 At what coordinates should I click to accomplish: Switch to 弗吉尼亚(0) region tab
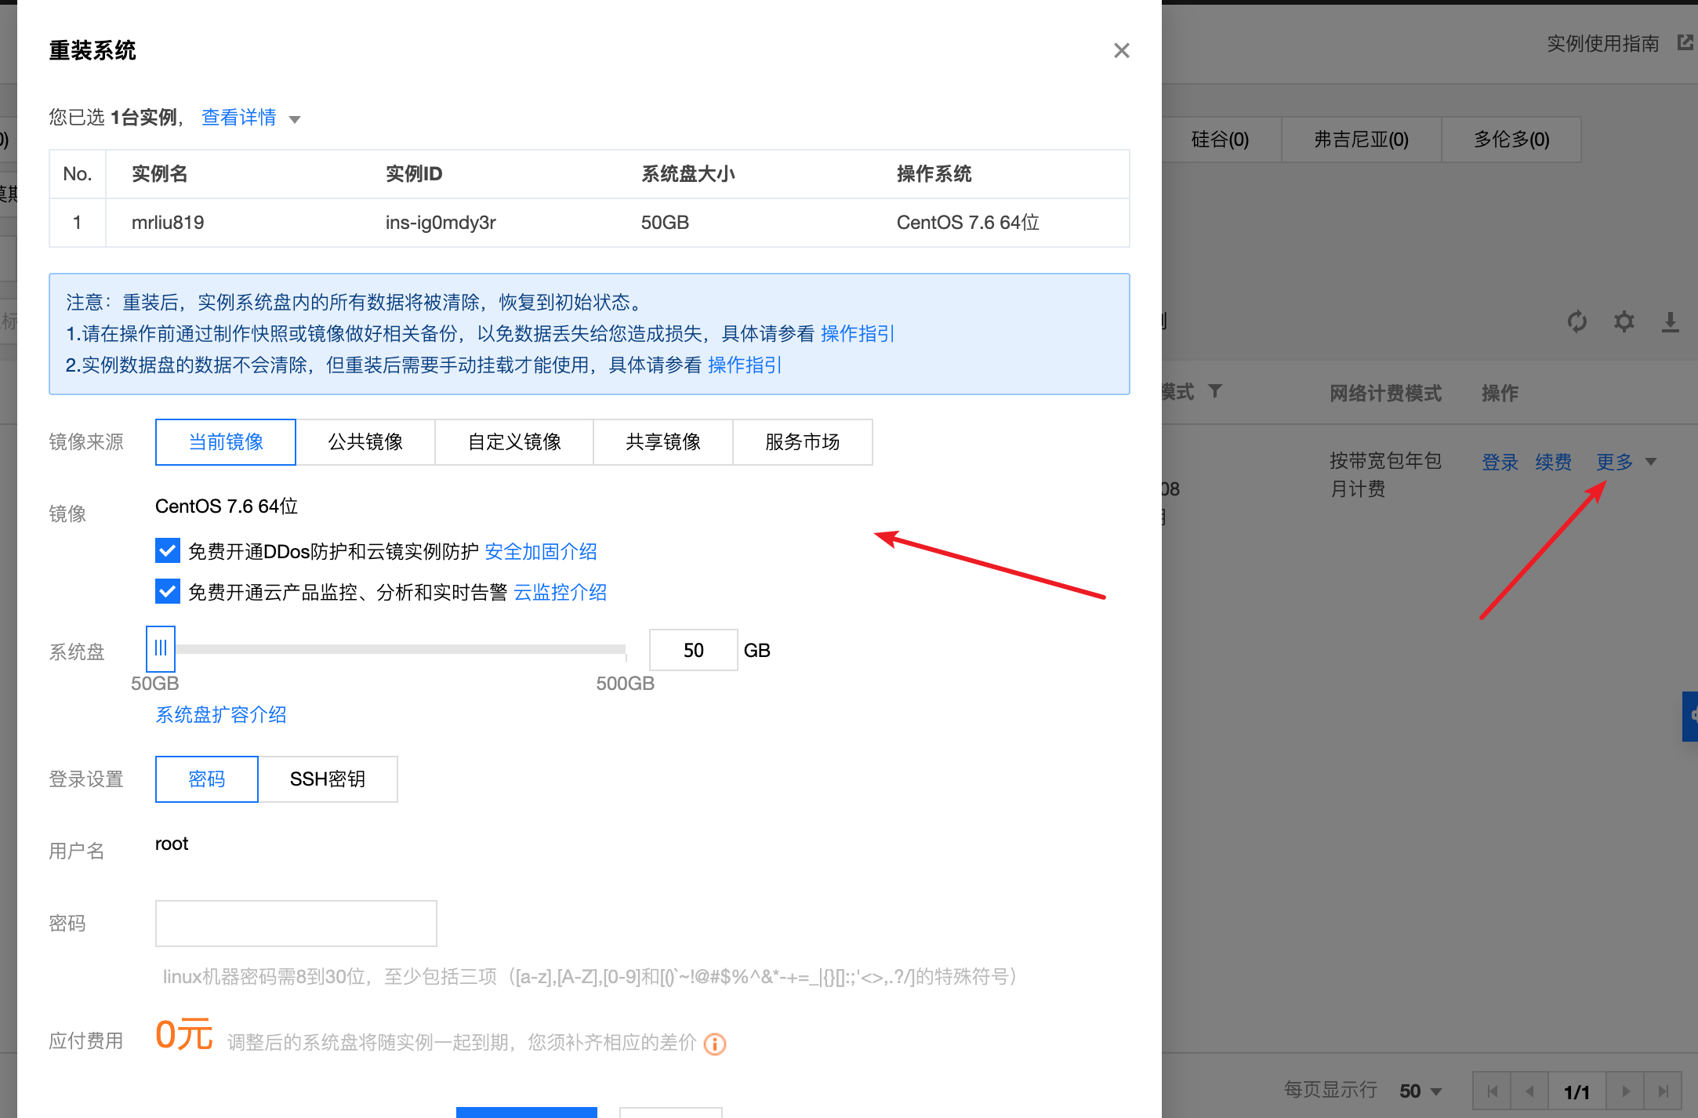[1362, 140]
